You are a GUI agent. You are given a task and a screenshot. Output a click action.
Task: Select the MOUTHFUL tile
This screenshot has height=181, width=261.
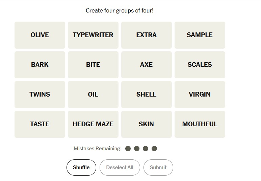[200, 124]
